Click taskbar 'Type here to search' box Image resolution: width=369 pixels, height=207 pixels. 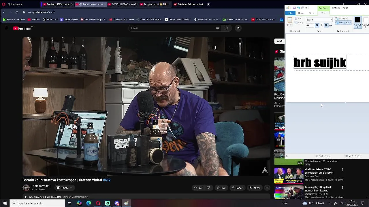37,203
